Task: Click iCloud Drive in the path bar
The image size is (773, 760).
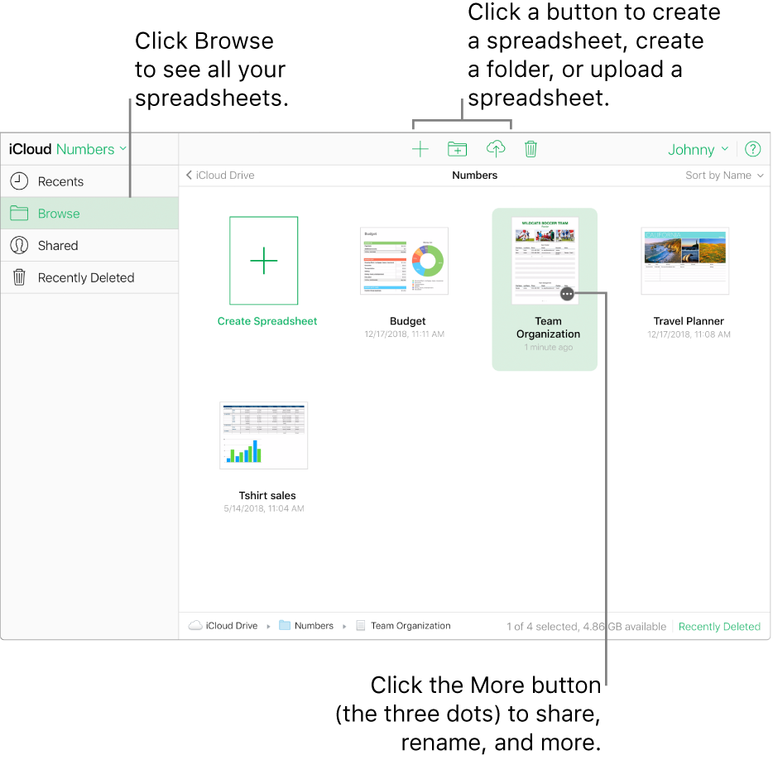Action: (x=232, y=625)
